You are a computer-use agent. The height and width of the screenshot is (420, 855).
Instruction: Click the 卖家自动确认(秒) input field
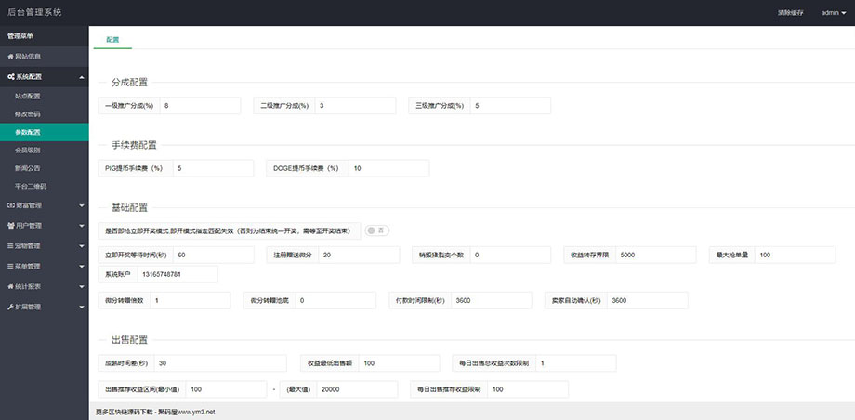click(x=647, y=300)
